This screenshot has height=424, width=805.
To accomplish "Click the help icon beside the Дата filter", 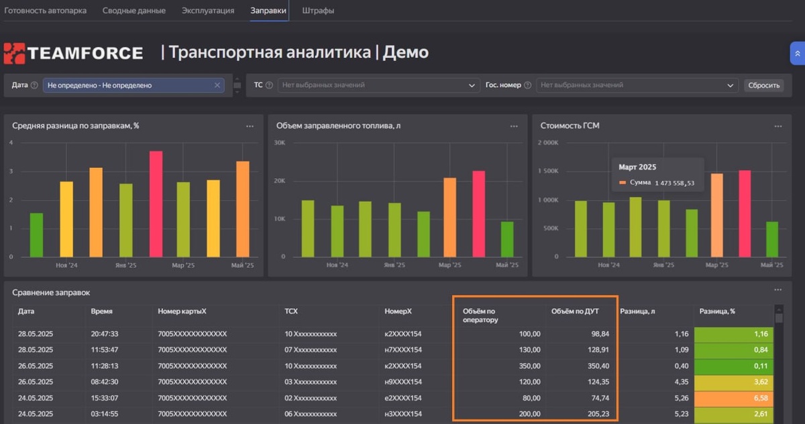I will 35,85.
